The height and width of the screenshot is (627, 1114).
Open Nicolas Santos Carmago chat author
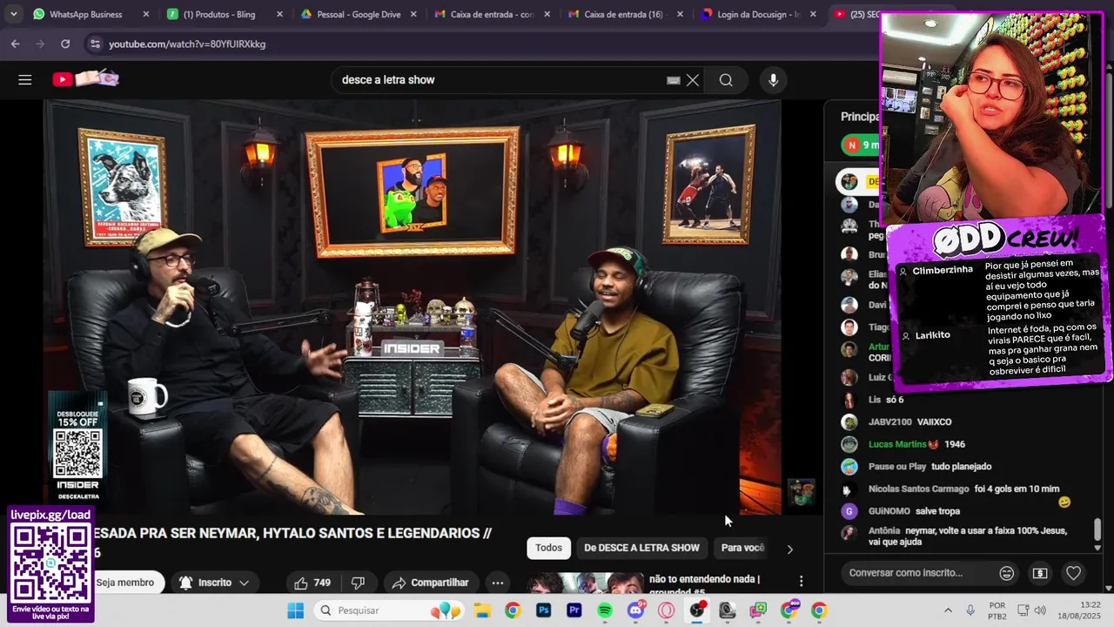[919, 489]
